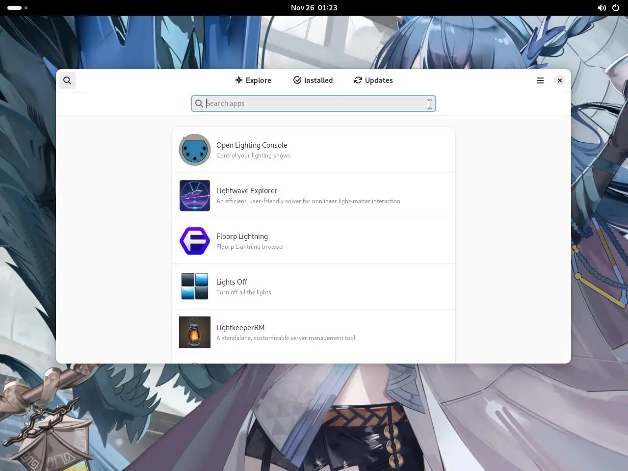Viewport: 628px width, 471px height.
Task: Click the nonlinear light-matter interaction description
Action: point(308,201)
